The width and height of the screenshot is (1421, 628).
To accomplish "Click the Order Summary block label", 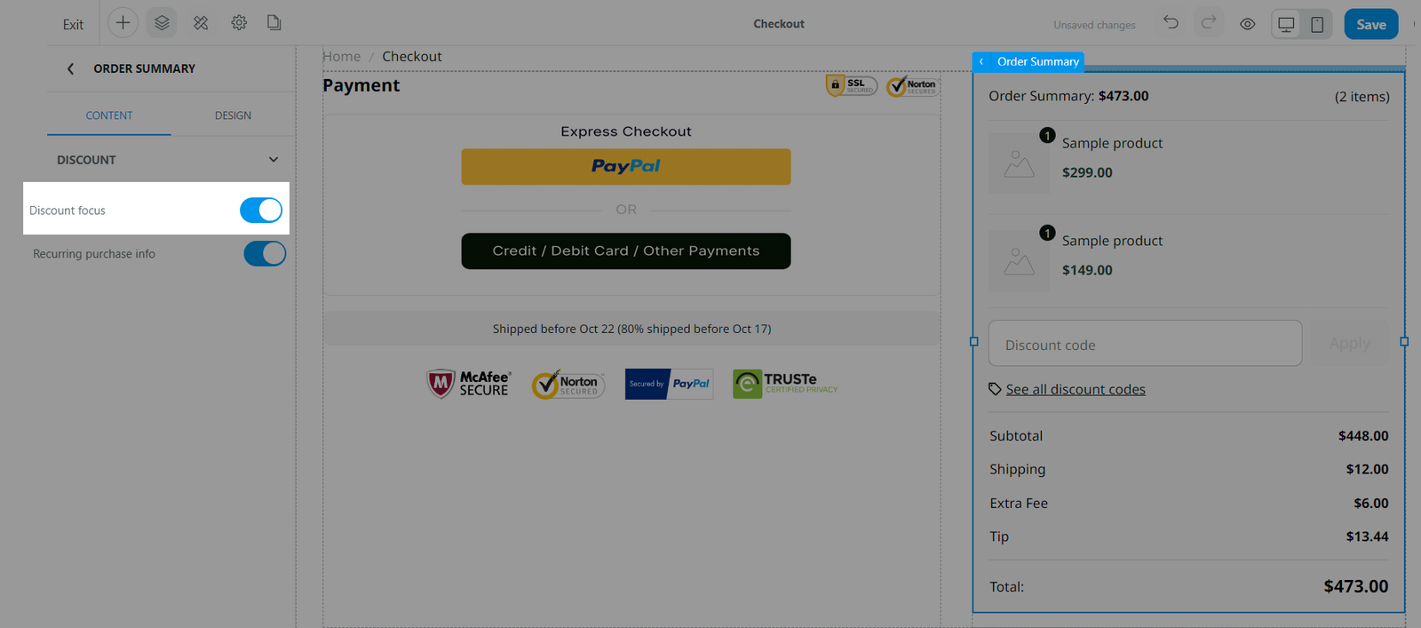I will click(x=1037, y=61).
